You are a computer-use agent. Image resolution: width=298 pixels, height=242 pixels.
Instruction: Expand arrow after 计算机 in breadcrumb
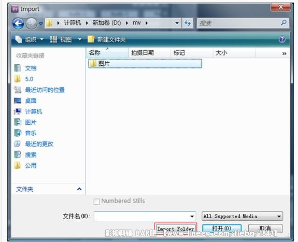pyautogui.click(x=87, y=23)
